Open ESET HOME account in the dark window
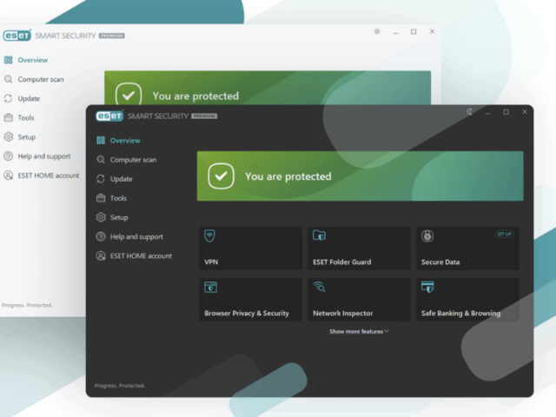 pos(134,255)
